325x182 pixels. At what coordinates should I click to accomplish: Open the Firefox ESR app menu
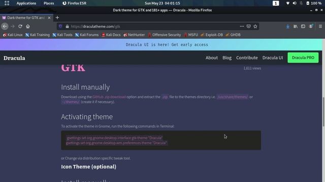[75, 4]
